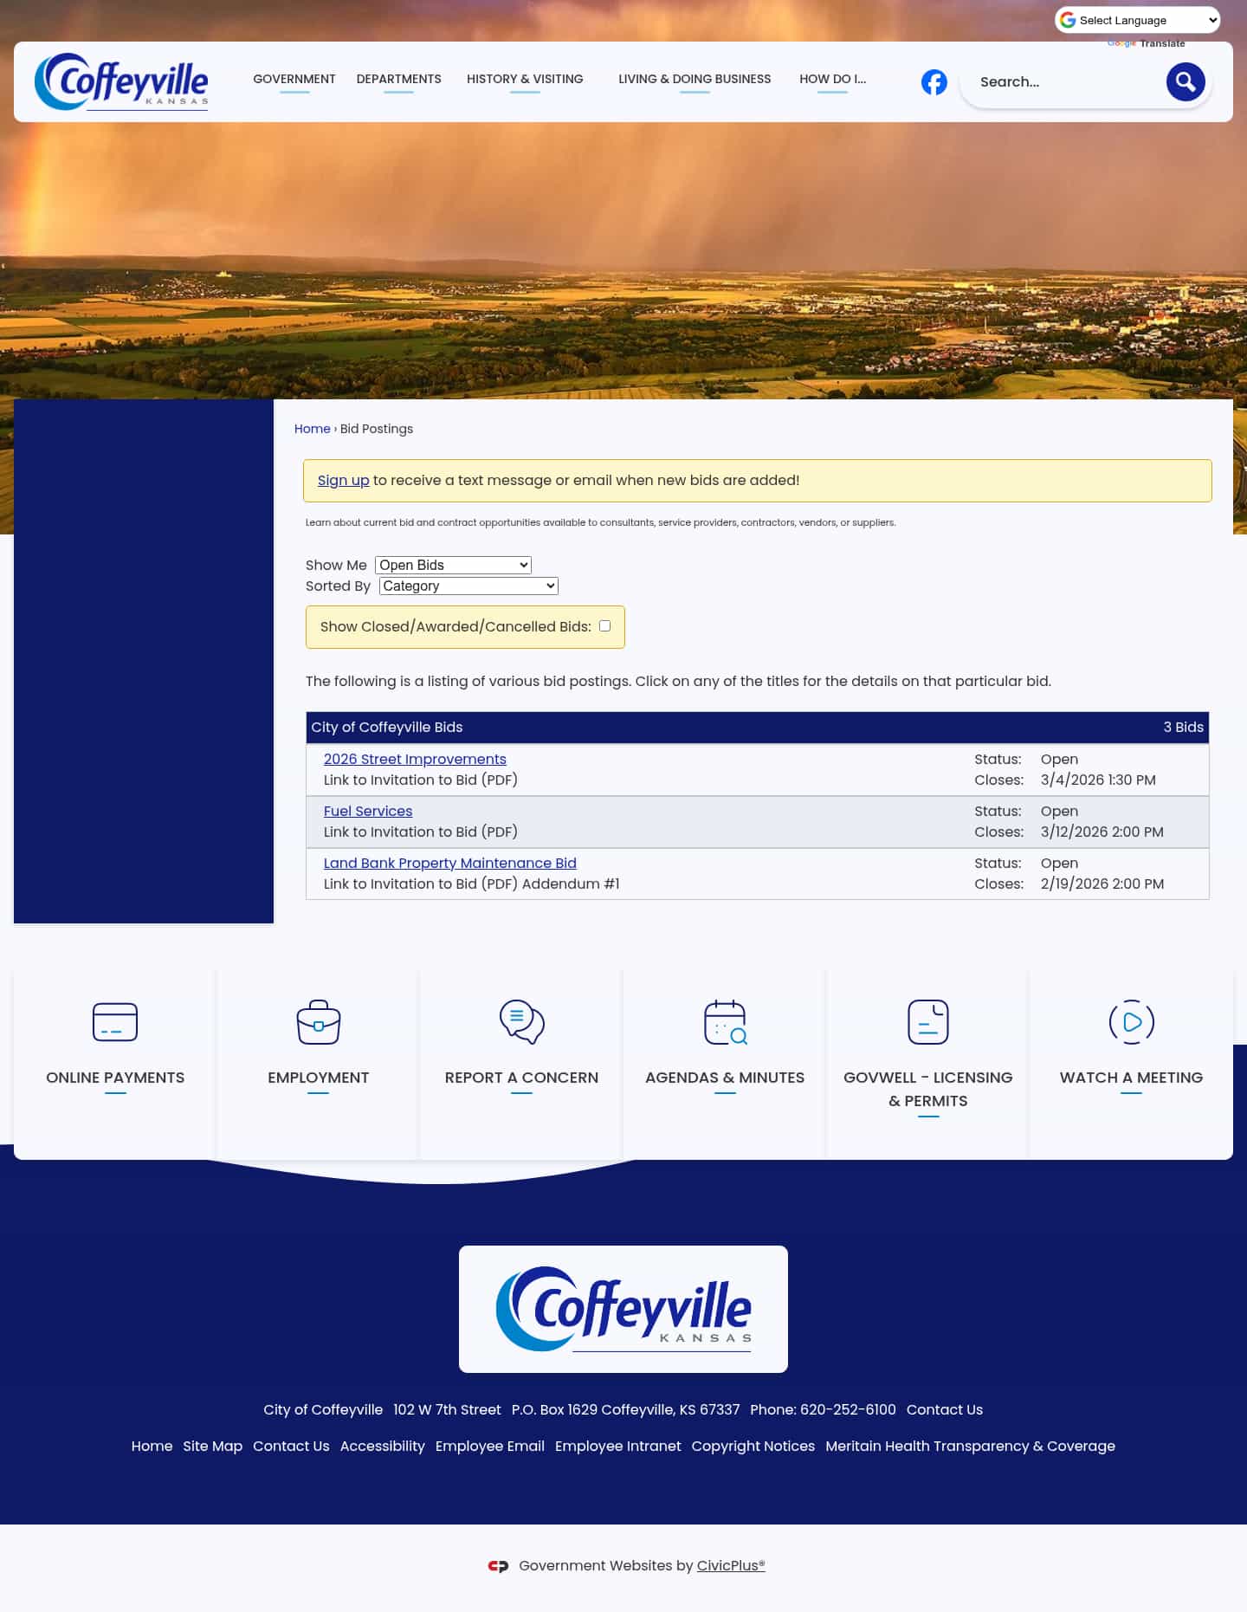The image size is (1247, 1612).
Task: Click the 3 Bids count
Action: point(1184,727)
